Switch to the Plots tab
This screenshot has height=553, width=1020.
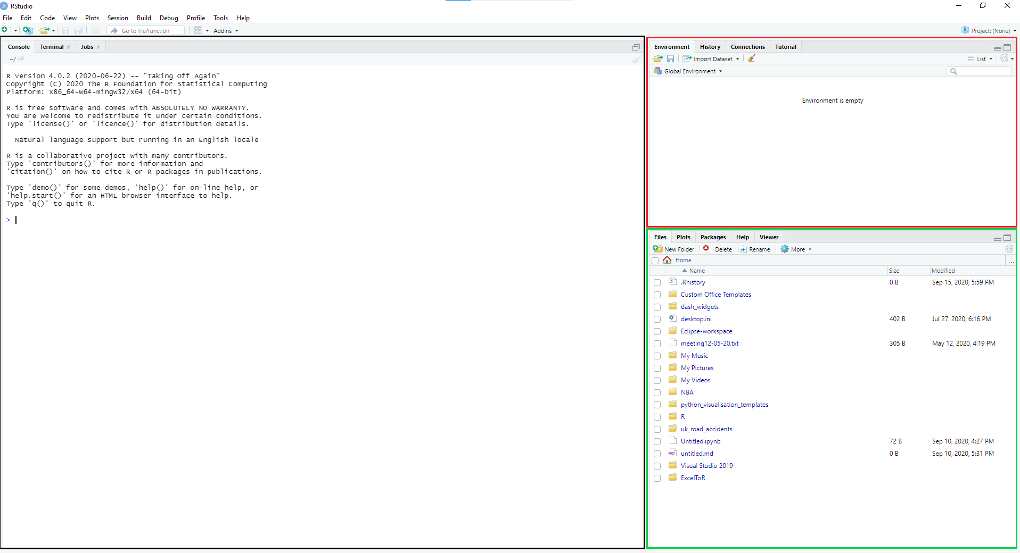[684, 237]
